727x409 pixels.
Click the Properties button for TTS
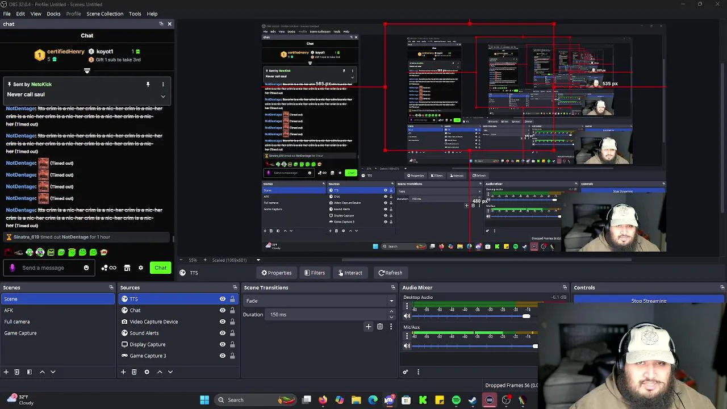(x=277, y=273)
